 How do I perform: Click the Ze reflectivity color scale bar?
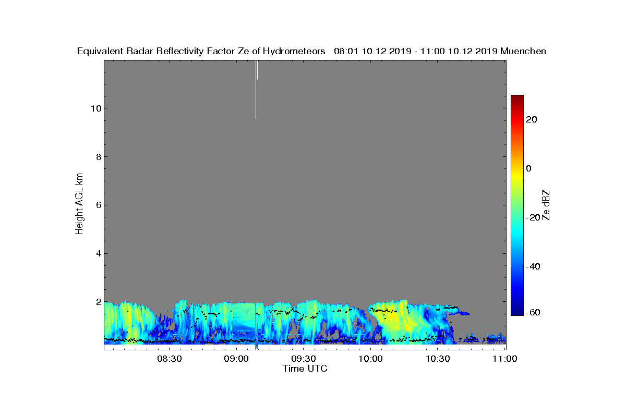coord(517,205)
